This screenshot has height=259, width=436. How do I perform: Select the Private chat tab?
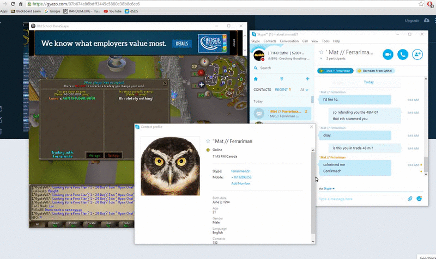(90, 224)
